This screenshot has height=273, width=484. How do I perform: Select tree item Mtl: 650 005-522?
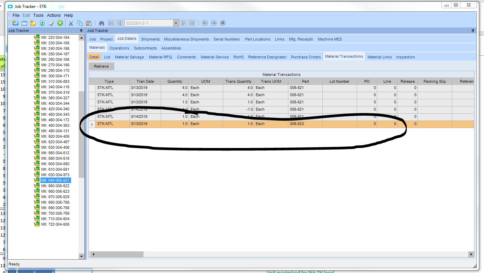click(55, 186)
